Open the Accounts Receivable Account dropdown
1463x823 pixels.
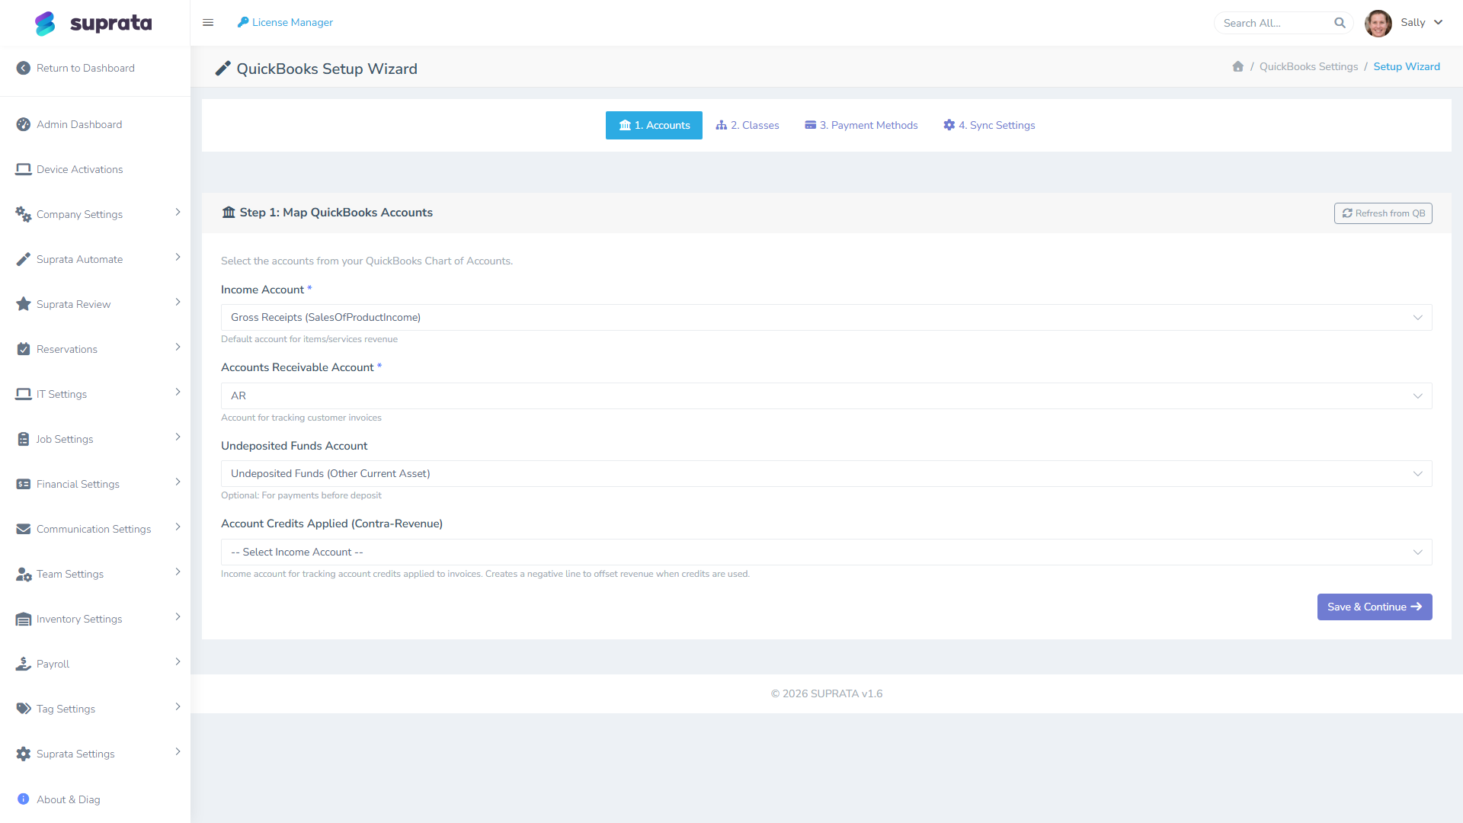point(826,395)
